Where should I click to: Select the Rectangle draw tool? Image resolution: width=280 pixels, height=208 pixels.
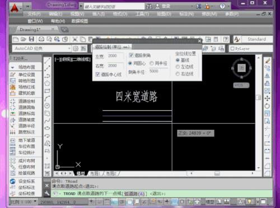tap(47, 91)
